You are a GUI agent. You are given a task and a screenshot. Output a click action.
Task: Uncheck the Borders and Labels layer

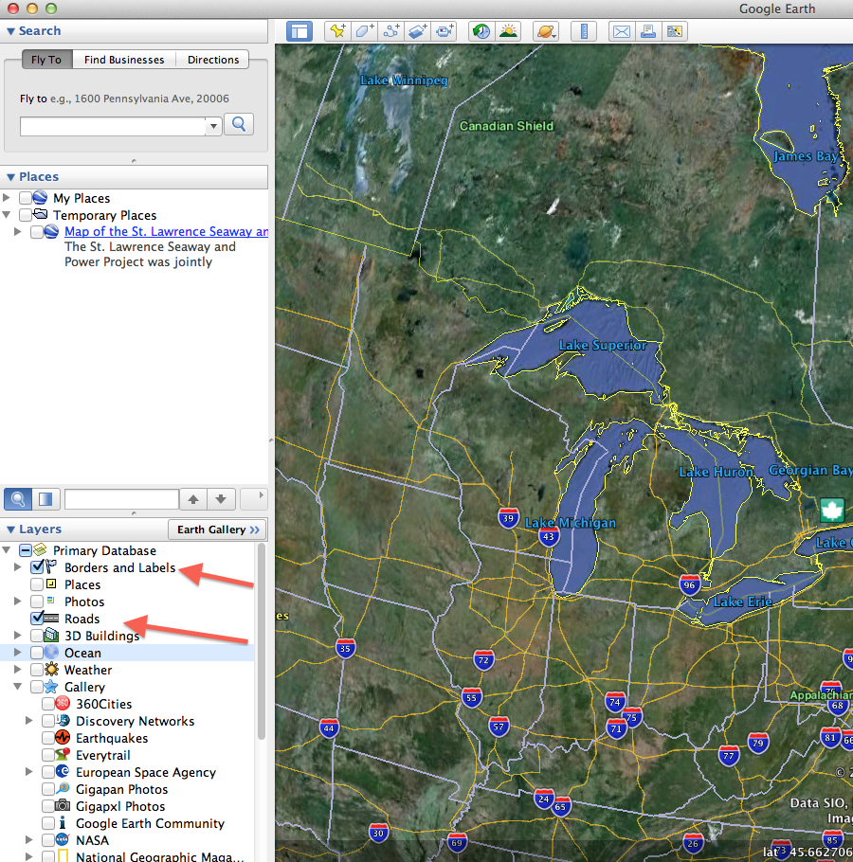pos(37,567)
